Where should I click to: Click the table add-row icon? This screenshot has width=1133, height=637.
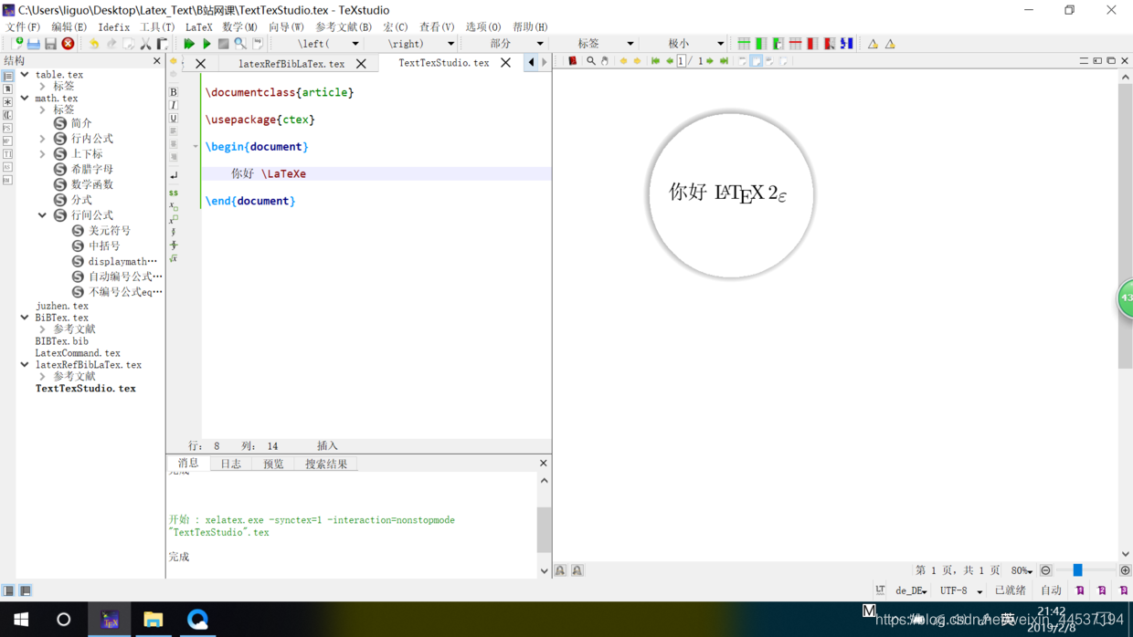click(744, 44)
